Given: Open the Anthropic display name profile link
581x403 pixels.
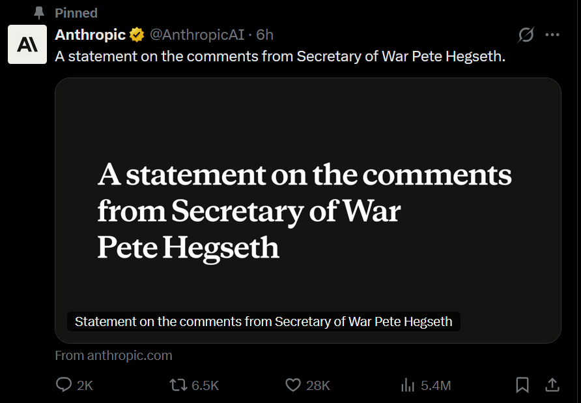Looking at the screenshot, I should coord(90,35).
